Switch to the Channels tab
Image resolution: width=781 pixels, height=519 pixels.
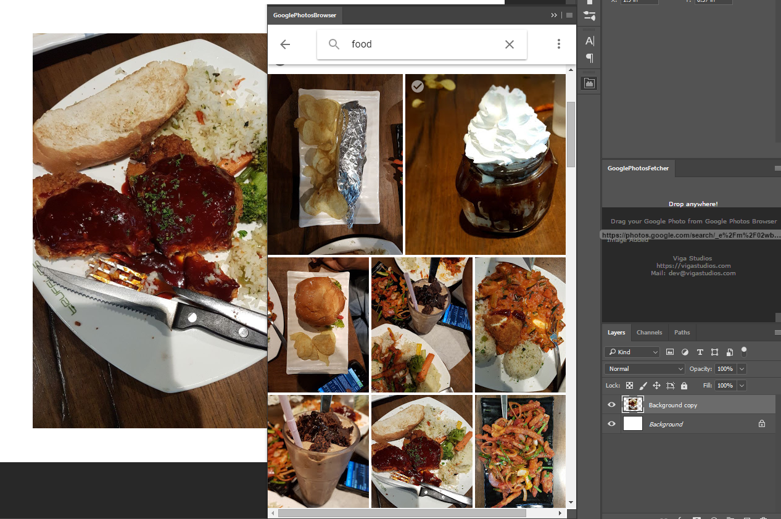tap(649, 333)
